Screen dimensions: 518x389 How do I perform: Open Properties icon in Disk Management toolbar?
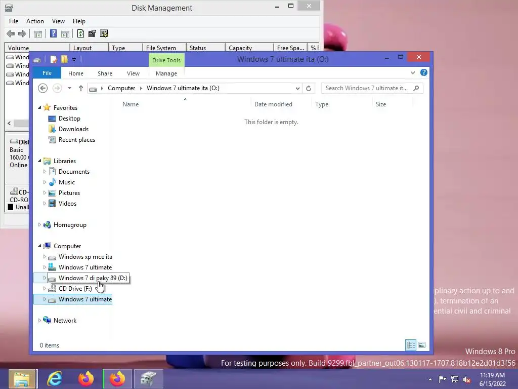(92, 33)
